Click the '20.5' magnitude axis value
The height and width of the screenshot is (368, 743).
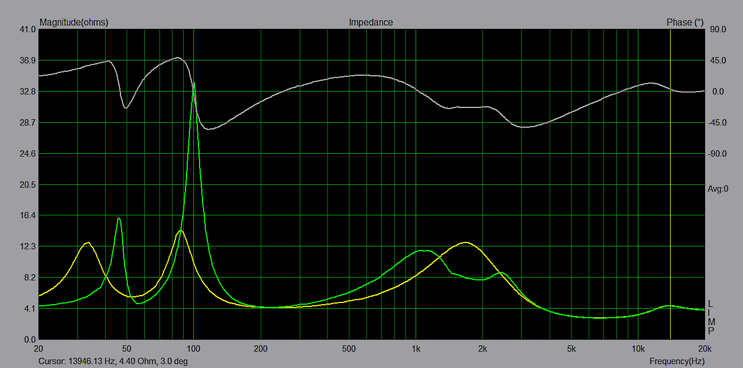tap(28, 185)
